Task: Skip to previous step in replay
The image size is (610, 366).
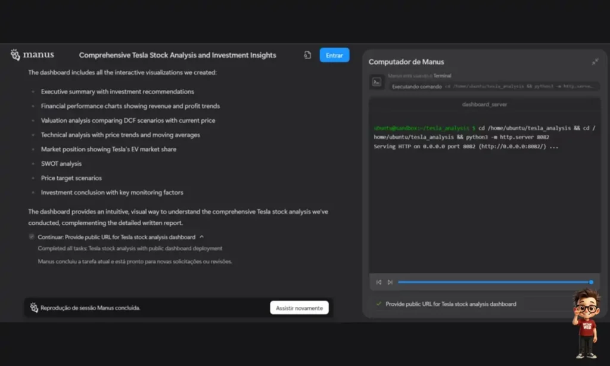Action: coord(378,282)
